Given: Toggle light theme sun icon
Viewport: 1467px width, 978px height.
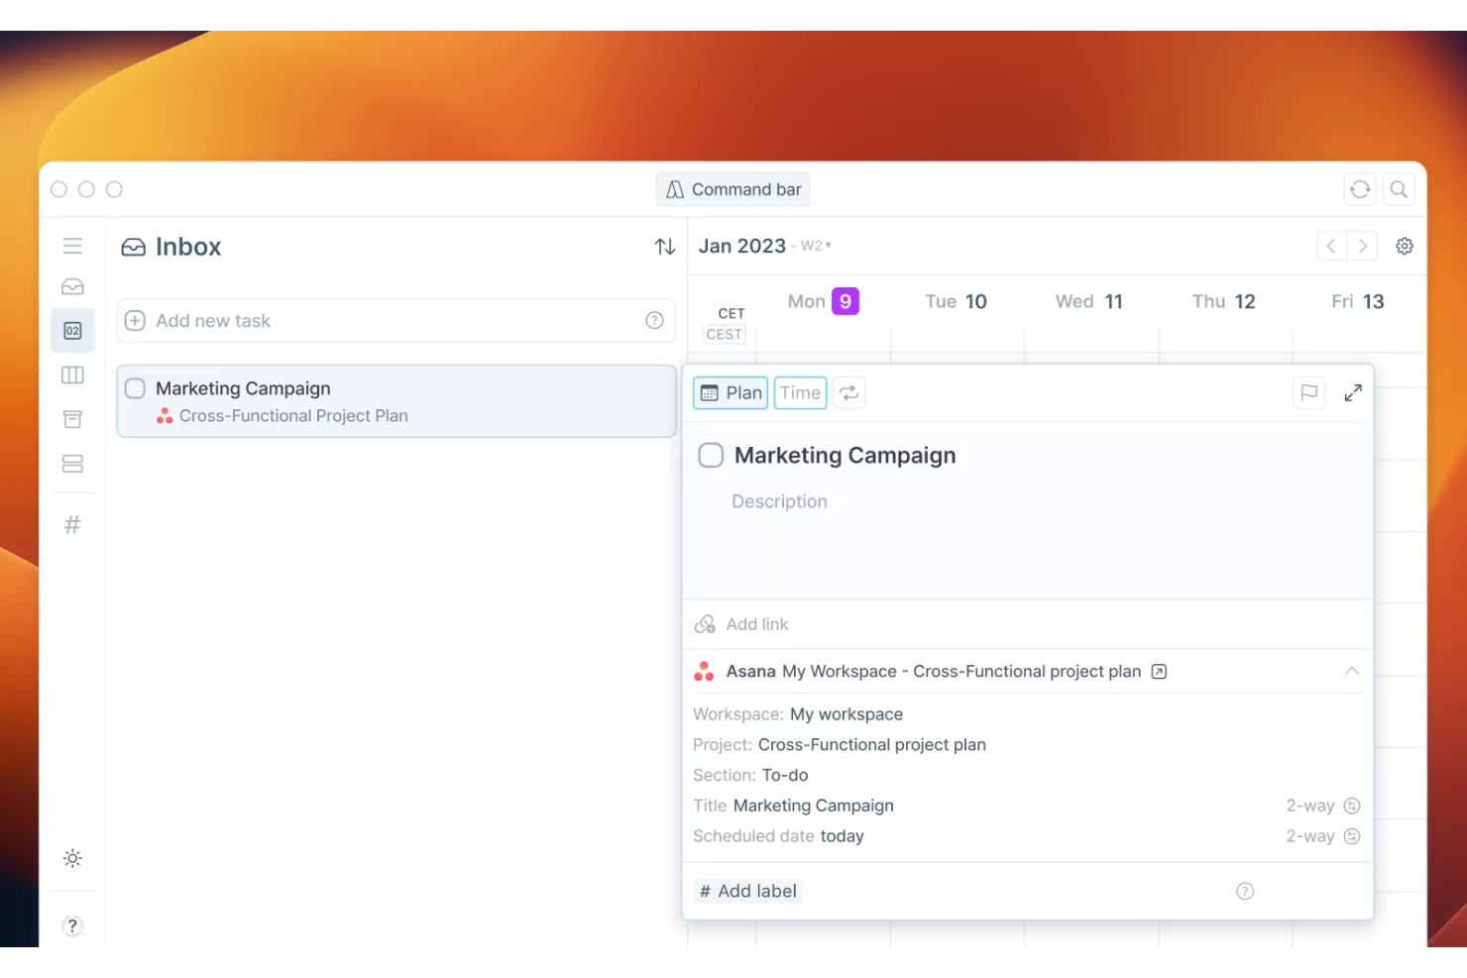Looking at the screenshot, I should (x=72, y=858).
